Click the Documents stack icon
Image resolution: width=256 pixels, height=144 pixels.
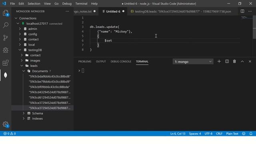[x=29, y=71]
